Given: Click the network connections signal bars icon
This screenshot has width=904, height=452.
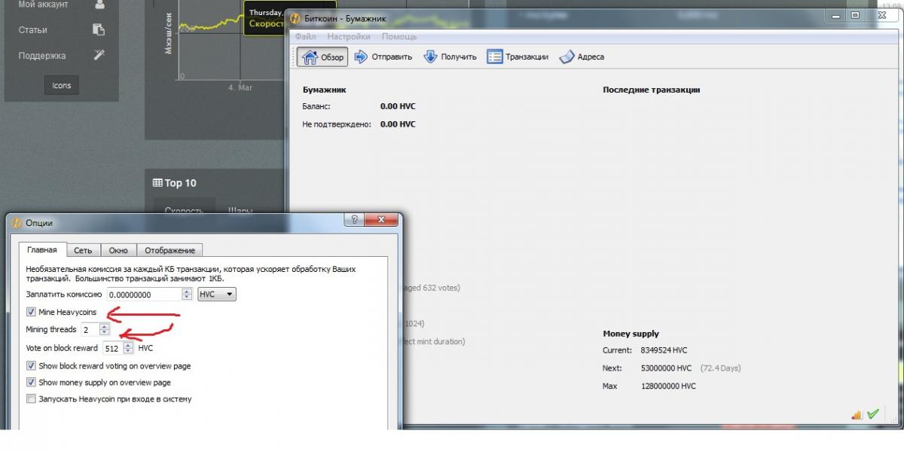Looking at the screenshot, I should pyautogui.click(x=857, y=414).
